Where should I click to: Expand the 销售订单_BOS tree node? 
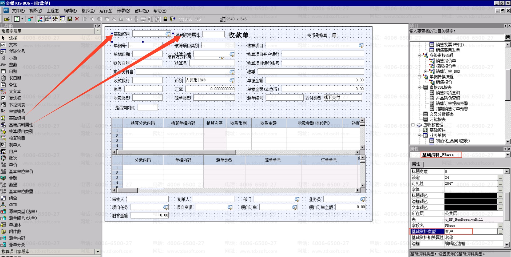click(x=426, y=72)
